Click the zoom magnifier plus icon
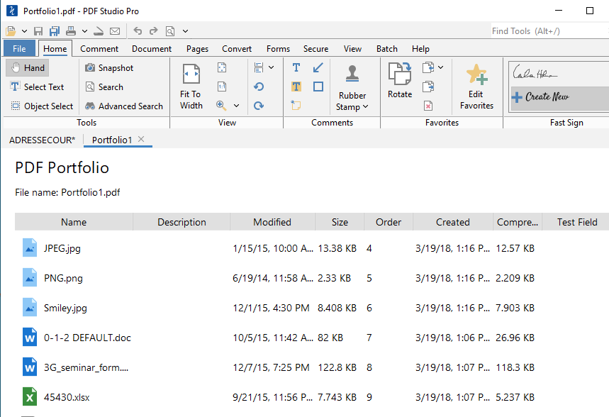 tap(221, 106)
